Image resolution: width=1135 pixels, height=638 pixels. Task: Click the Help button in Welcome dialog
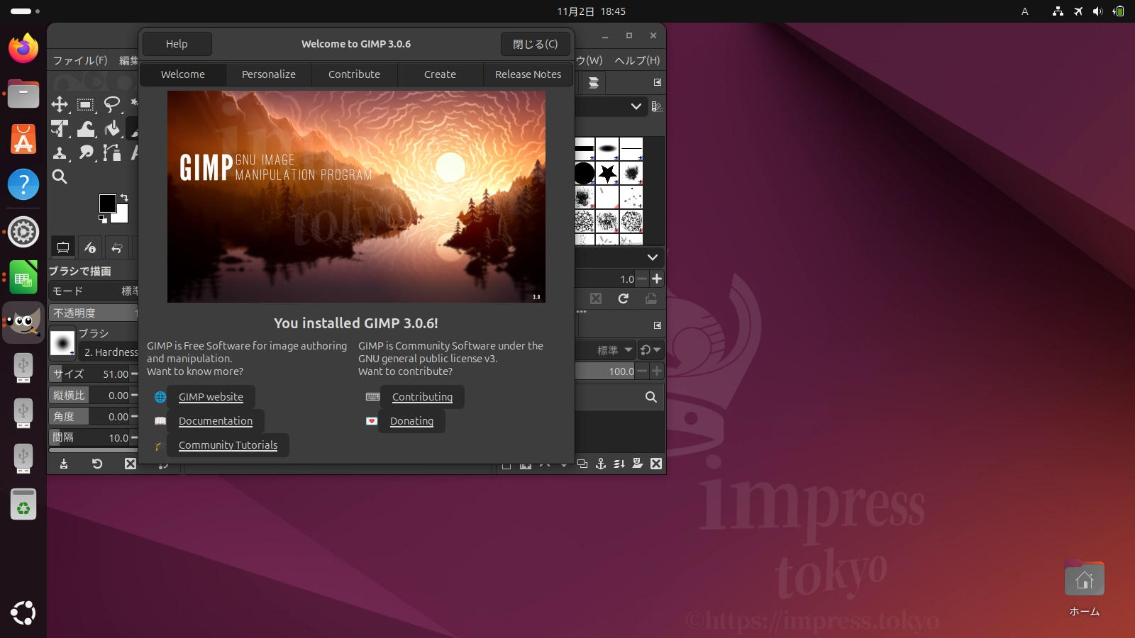pos(177,44)
